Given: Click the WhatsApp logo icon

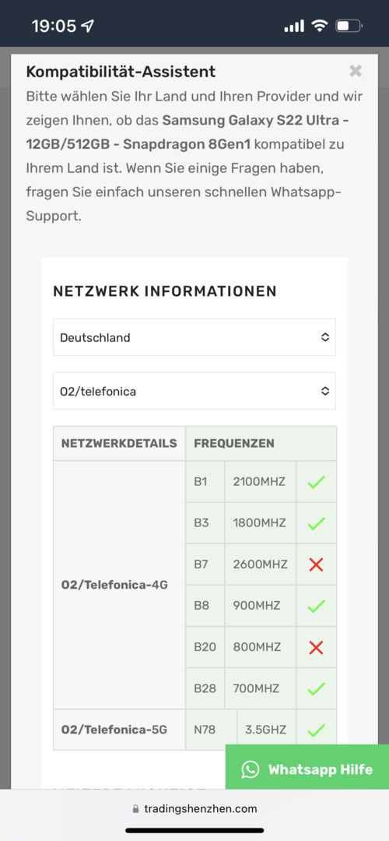Looking at the screenshot, I should click(x=251, y=769).
